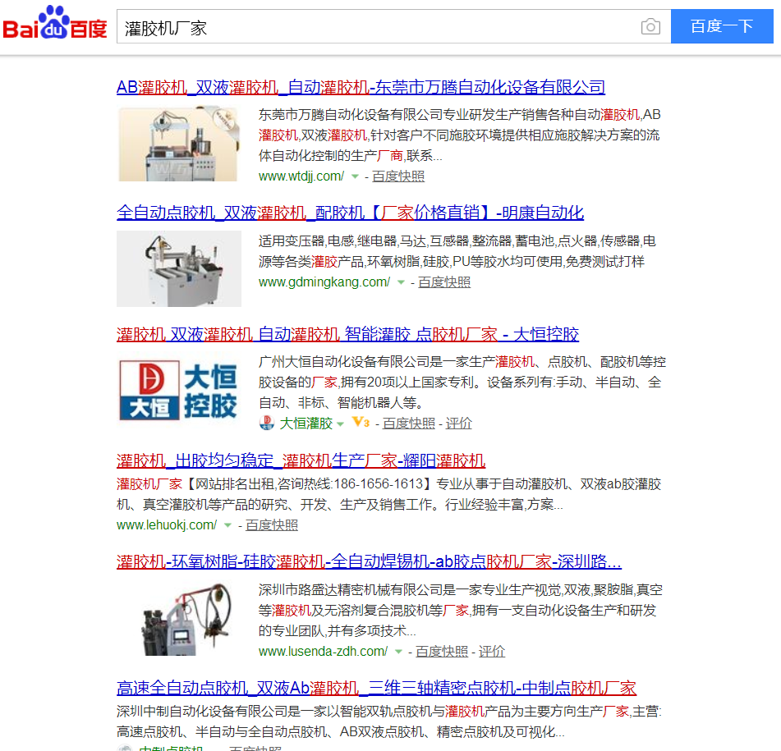The image size is (781, 751).
Task: Open camera image search icon
Action: pyautogui.click(x=650, y=26)
